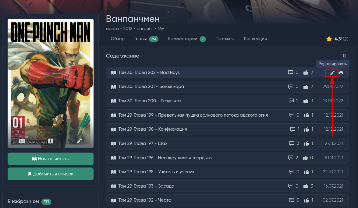Click date 30.11.2021 of chapter 196
Viewport: 358px width, 208px height.
pyautogui.click(x=333, y=157)
